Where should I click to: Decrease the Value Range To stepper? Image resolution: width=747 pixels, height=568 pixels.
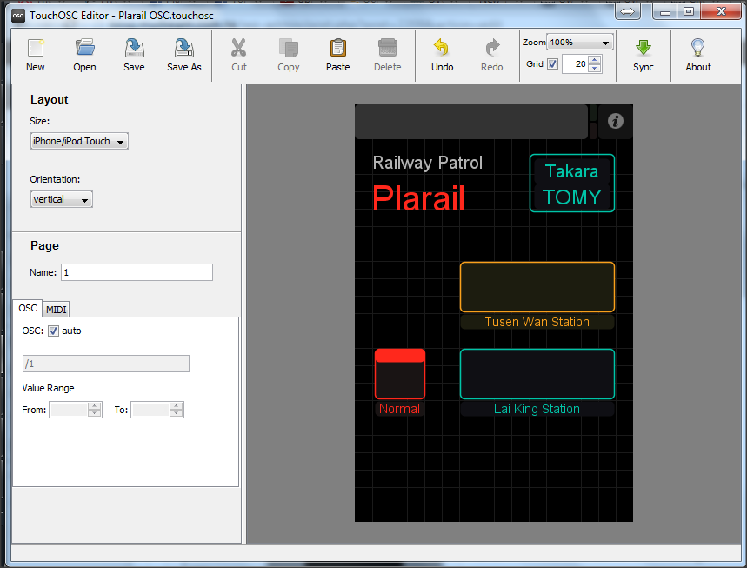pos(177,413)
